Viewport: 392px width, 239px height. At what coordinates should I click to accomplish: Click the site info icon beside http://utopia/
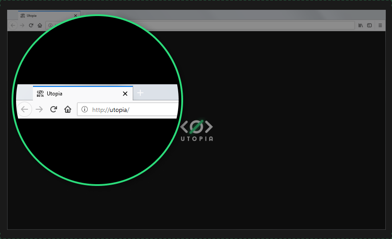pos(85,109)
